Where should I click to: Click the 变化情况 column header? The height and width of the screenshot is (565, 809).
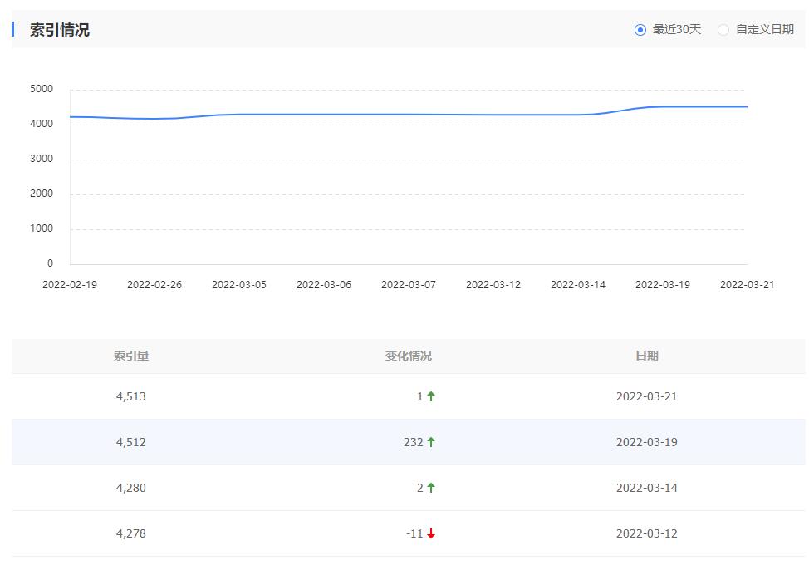pyautogui.click(x=408, y=356)
